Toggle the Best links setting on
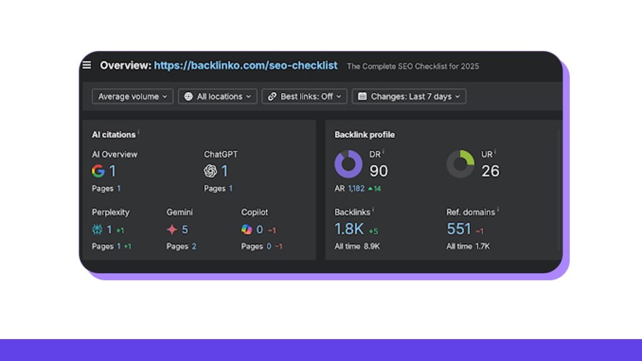 point(305,97)
